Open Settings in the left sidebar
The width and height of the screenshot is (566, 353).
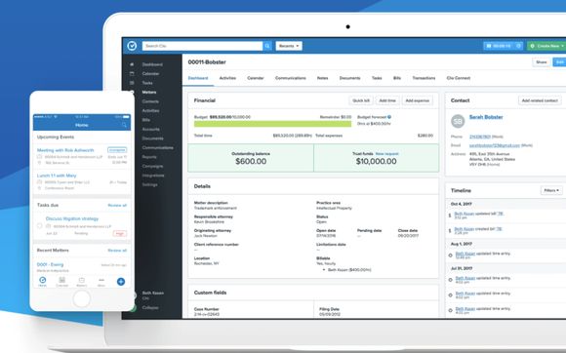[150, 184]
